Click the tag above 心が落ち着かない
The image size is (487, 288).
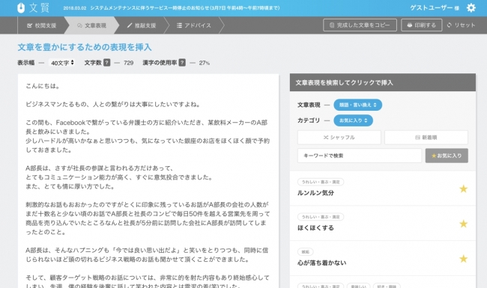[305, 252]
